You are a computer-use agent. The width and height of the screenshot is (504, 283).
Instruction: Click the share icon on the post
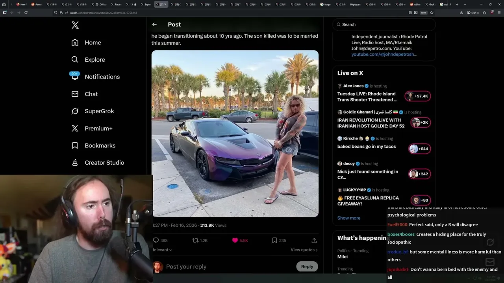click(314, 240)
